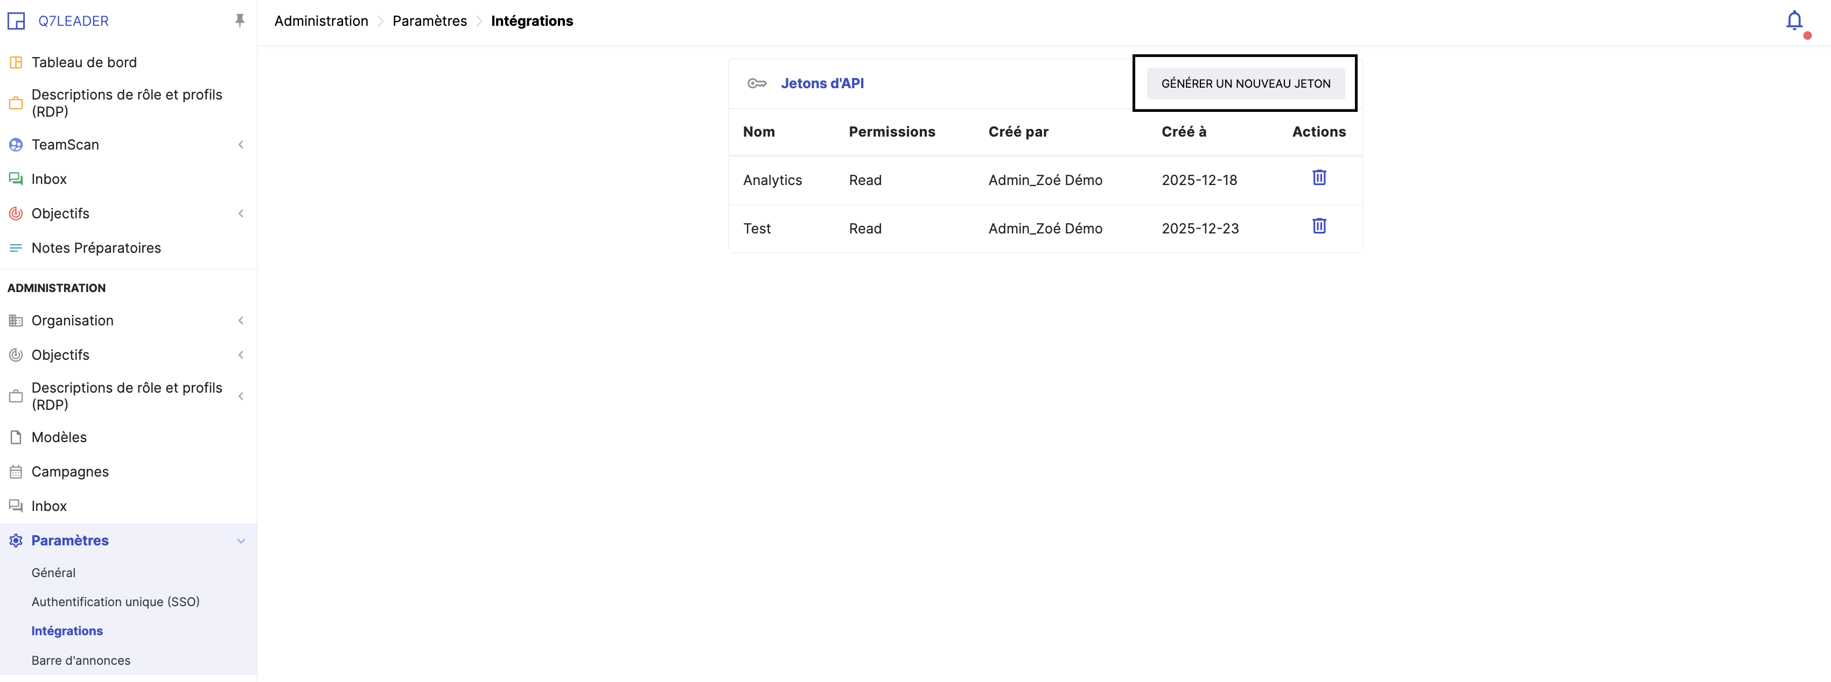Click Générer un nouveau jeton button
Screen dimensions: 1831x682
click(x=1245, y=84)
